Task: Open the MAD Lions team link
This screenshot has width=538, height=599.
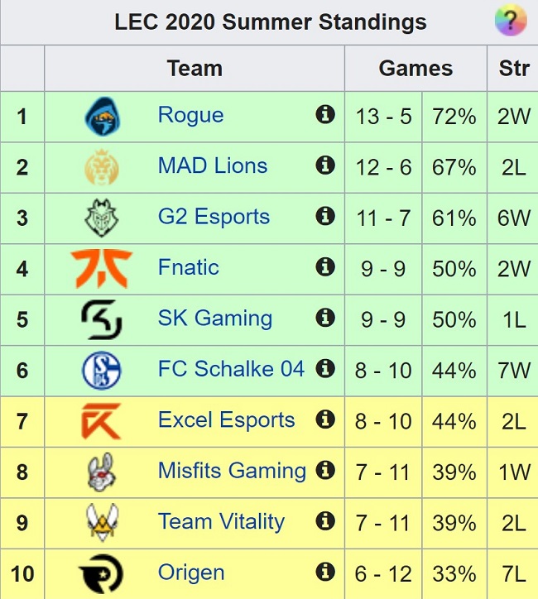Action: coord(213,165)
